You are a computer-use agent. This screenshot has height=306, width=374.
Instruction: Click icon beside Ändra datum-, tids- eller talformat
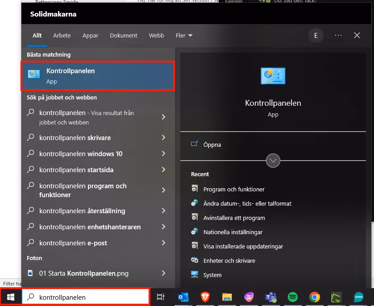click(195, 203)
